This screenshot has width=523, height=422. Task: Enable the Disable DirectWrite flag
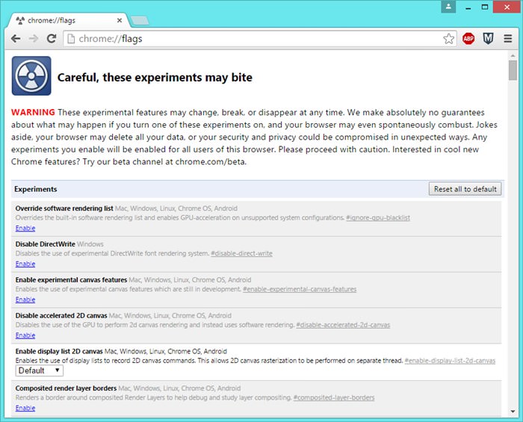tap(25, 264)
